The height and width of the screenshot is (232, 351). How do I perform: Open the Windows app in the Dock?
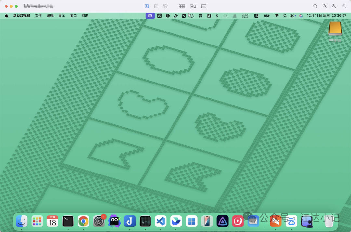[191, 221]
